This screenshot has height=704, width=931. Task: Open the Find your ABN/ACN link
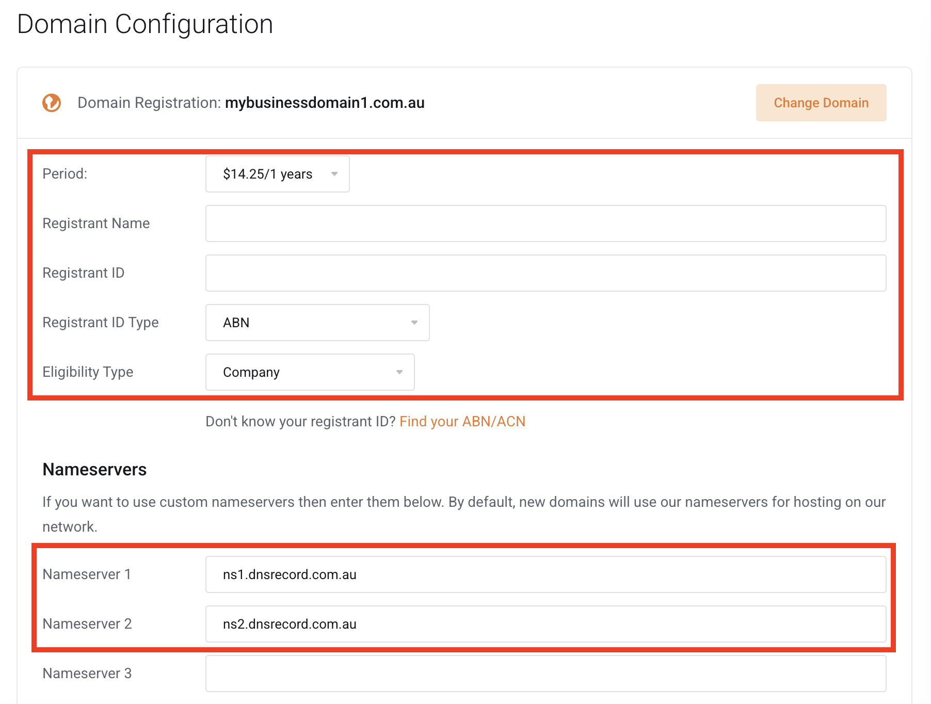click(462, 421)
